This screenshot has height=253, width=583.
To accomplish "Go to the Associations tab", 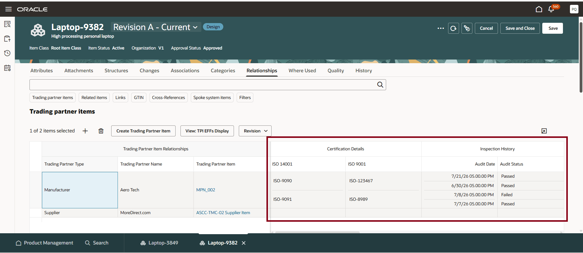I will click(x=185, y=70).
